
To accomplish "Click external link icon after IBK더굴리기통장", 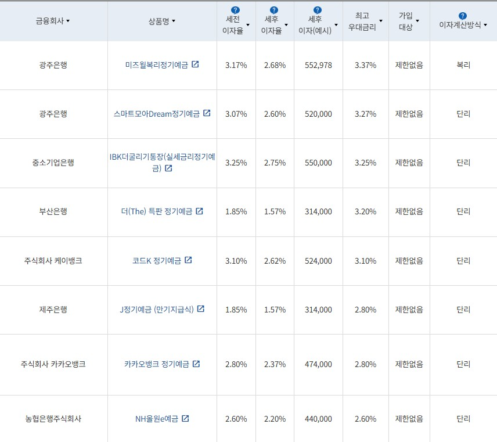I will point(168,168).
